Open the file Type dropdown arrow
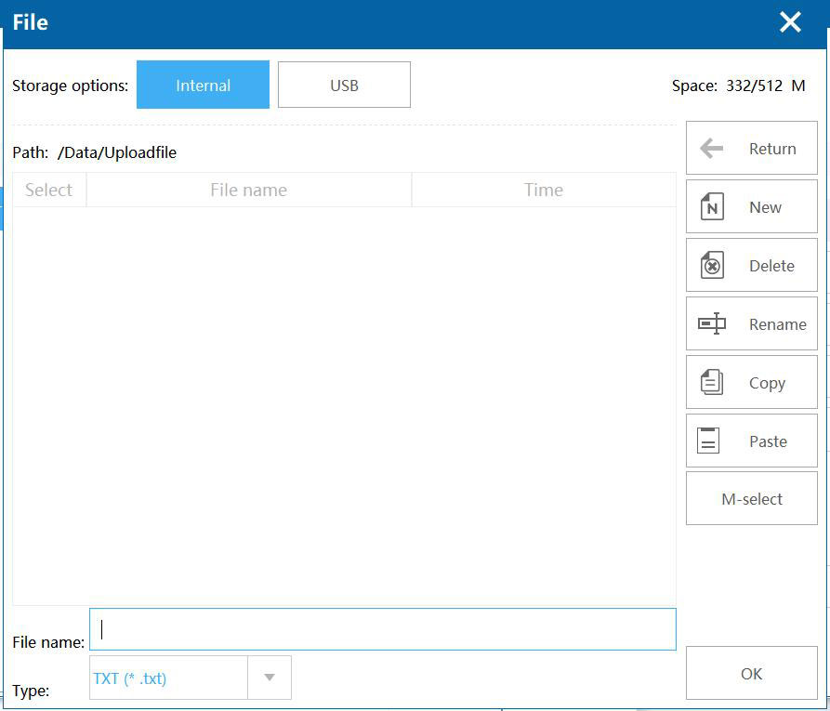830x711 pixels. (x=270, y=678)
